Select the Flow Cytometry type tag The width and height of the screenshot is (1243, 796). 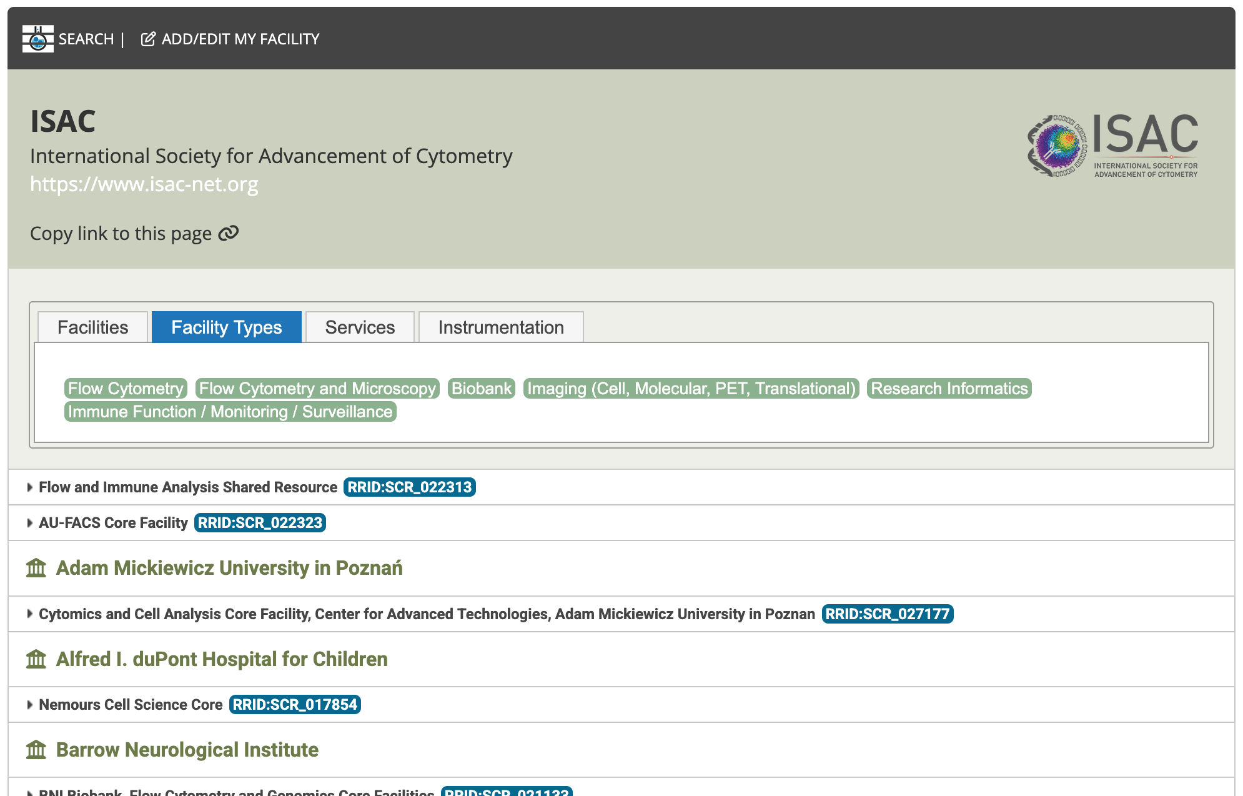pyautogui.click(x=126, y=389)
